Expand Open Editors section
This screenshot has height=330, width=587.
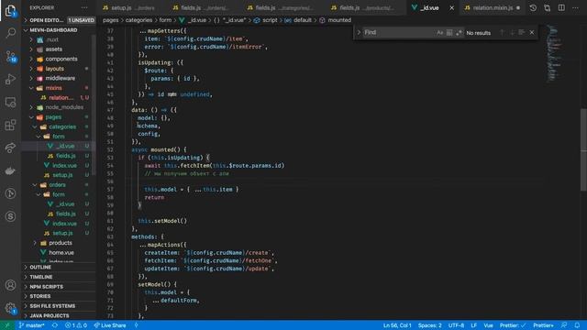point(59,20)
